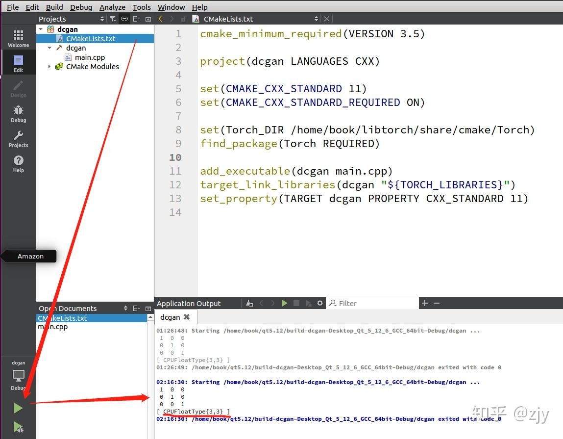Click the Open Documents scrollbar up arrow
This screenshot has width=563, height=439.
click(x=150, y=317)
